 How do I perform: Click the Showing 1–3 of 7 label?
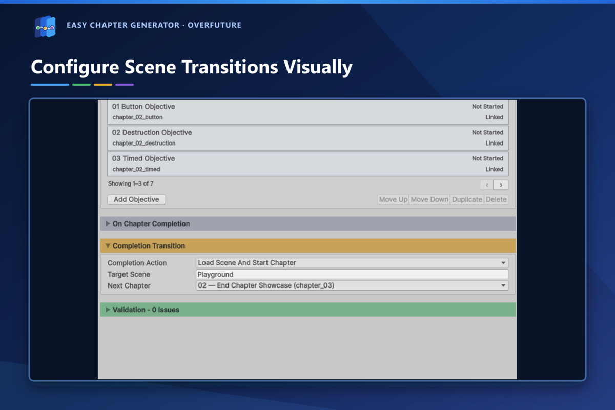pyautogui.click(x=131, y=183)
